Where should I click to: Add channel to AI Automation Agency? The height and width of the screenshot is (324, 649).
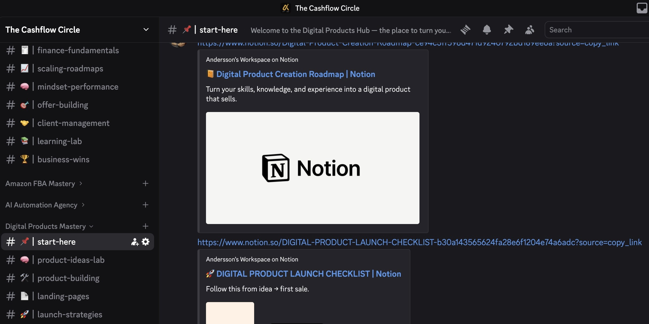[145, 205]
